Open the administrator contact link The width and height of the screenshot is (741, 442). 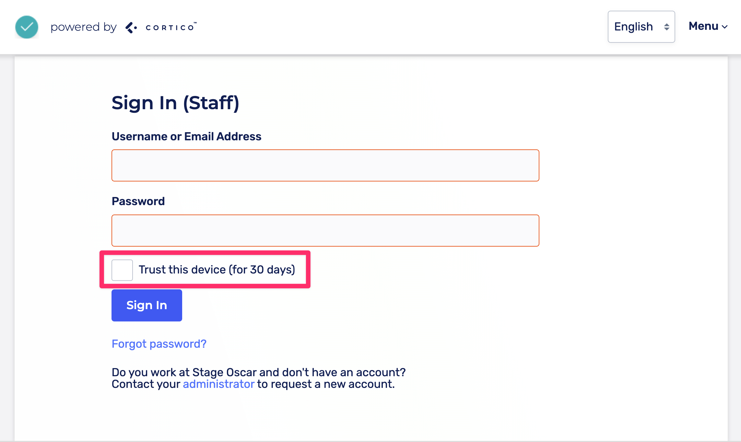218,384
